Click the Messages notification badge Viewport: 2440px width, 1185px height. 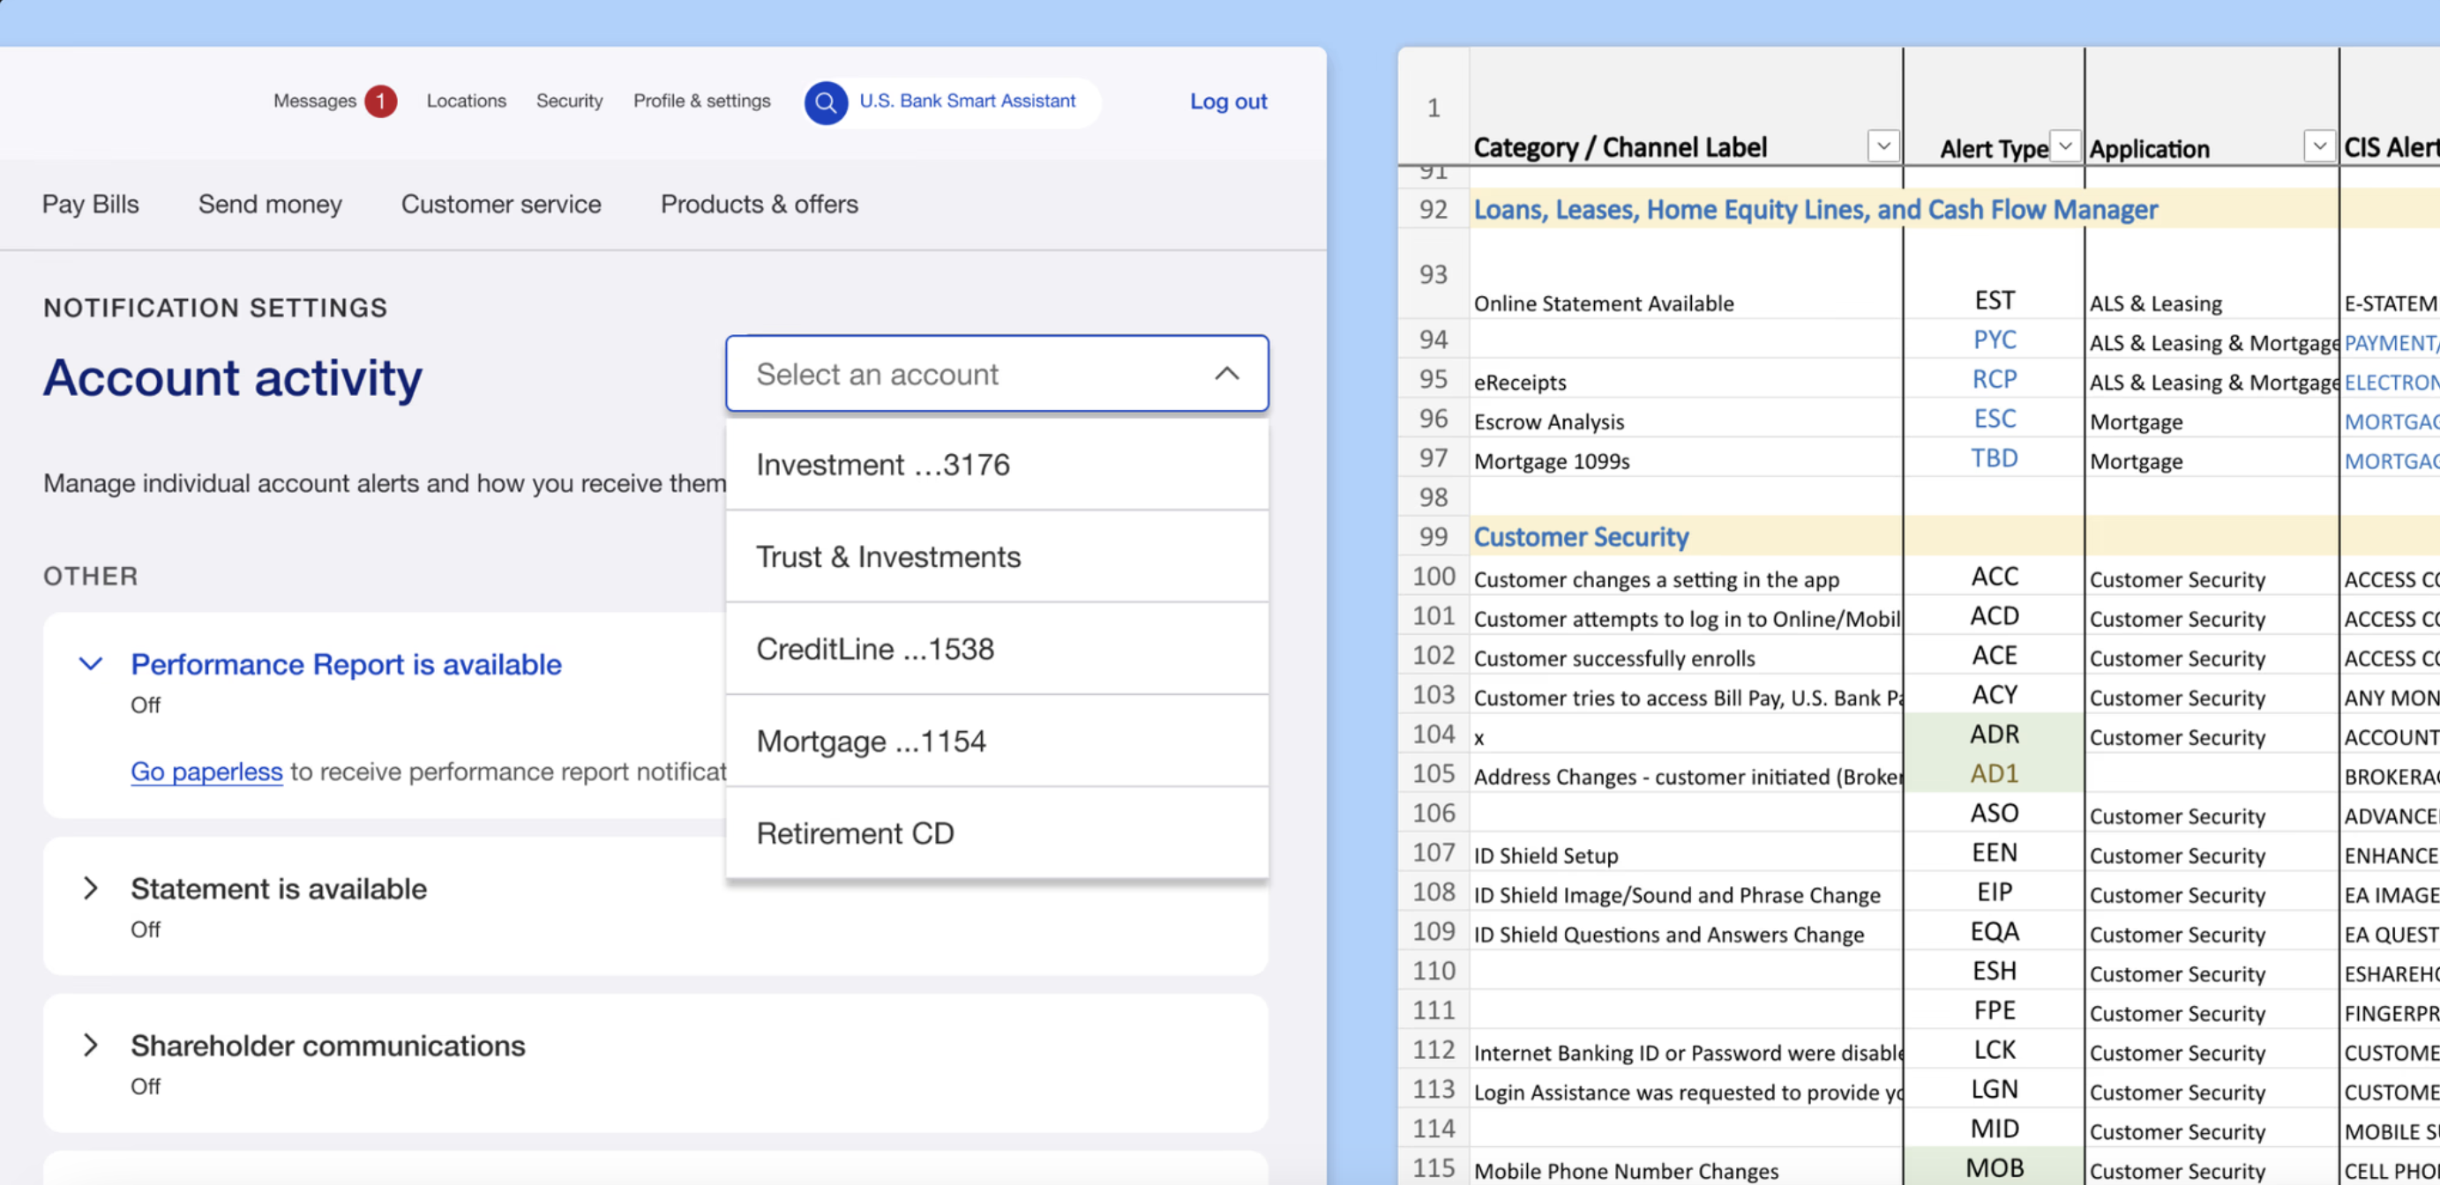click(381, 101)
